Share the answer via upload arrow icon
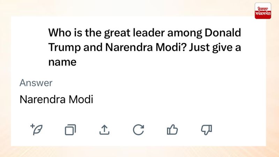This screenshot has height=157, width=279. [x=104, y=130]
